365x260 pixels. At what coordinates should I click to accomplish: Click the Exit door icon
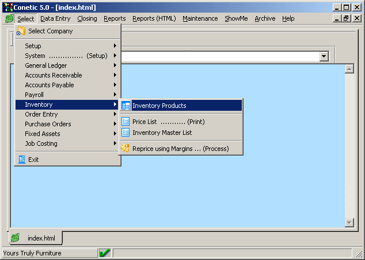tap(21, 160)
